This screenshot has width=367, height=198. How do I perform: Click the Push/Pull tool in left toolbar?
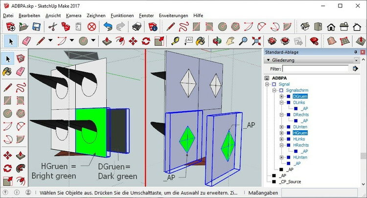pos(21,155)
